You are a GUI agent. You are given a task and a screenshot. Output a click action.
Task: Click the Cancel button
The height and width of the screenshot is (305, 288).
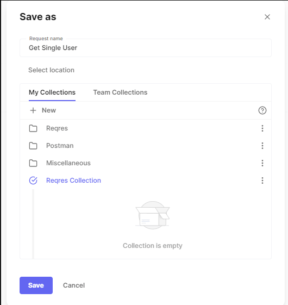74,285
